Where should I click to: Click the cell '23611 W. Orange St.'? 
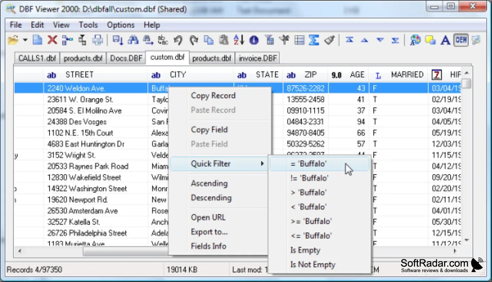[x=95, y=99]
